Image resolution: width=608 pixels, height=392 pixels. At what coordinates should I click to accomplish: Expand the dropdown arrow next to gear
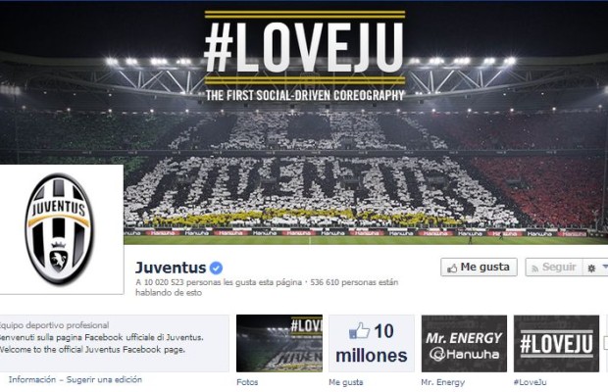point(604,268)
